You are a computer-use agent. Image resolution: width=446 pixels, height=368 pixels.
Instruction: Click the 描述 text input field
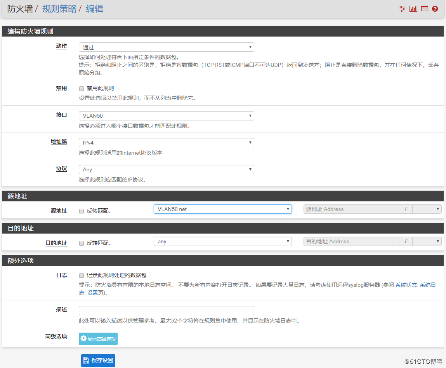click(166, 310)
